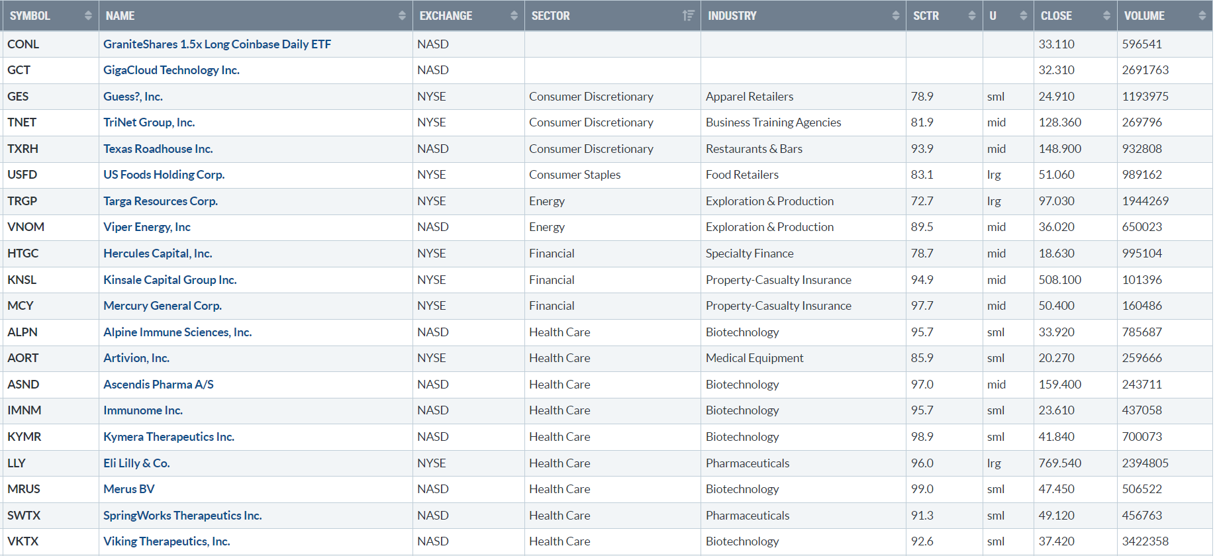Open the GraniteShares 1.5x Long Coinbase ETF link

click(217, 44)
